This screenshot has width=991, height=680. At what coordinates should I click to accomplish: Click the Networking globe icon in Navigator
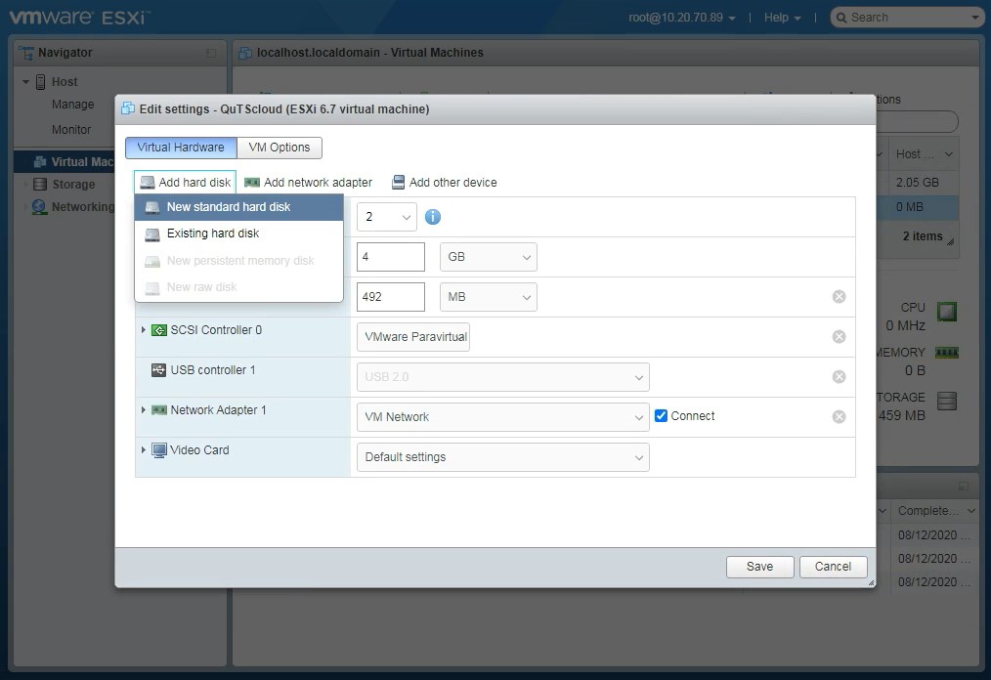(x=39, y=207)
